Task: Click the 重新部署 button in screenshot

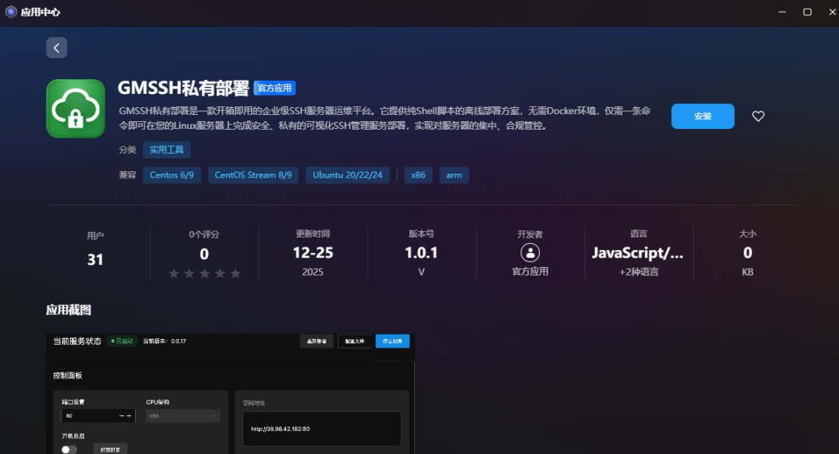Action: pyautogui.click(x=316, y=341)
